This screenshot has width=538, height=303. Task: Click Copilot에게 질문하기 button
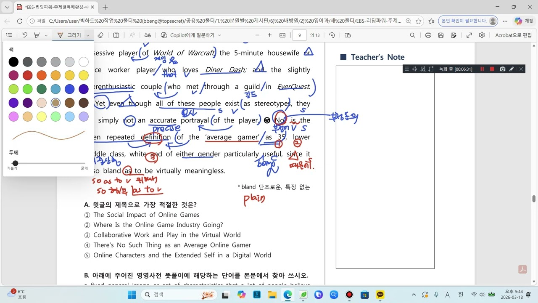(187, 35)
